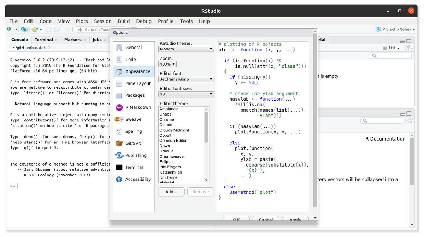Expand the Project (None) dropdown
The image size is (424, 237).
(x=396, y=29)
